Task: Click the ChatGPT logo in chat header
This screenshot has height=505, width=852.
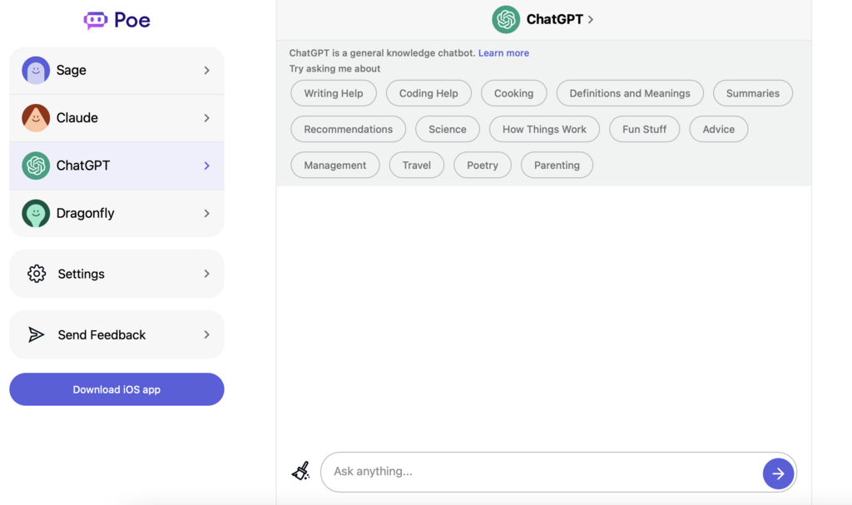Action: point(506,20)
